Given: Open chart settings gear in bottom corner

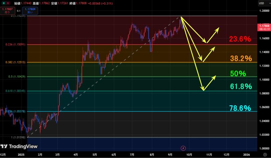Looking at the screenshot, I should (x=265, y=154).
